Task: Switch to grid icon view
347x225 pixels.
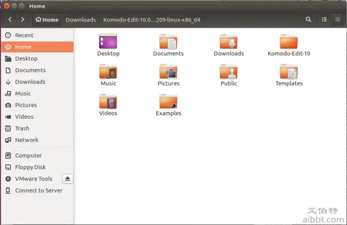Action: (338, 20)
